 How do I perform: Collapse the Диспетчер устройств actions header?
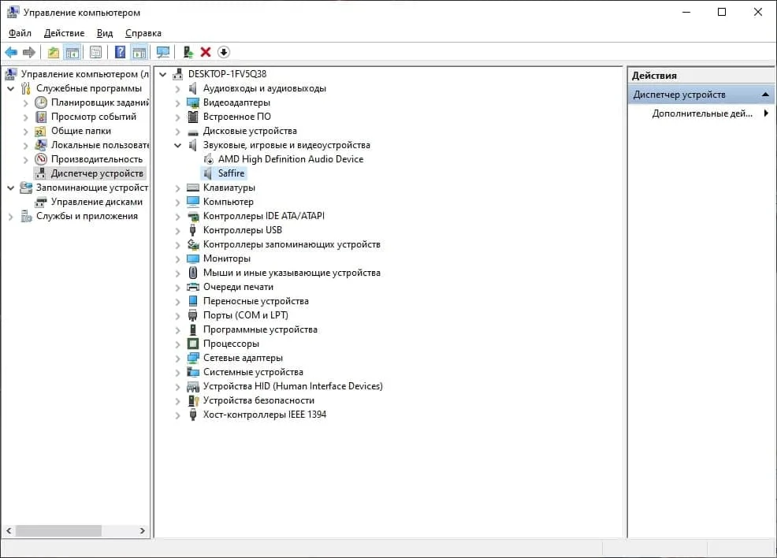(765, 94)
